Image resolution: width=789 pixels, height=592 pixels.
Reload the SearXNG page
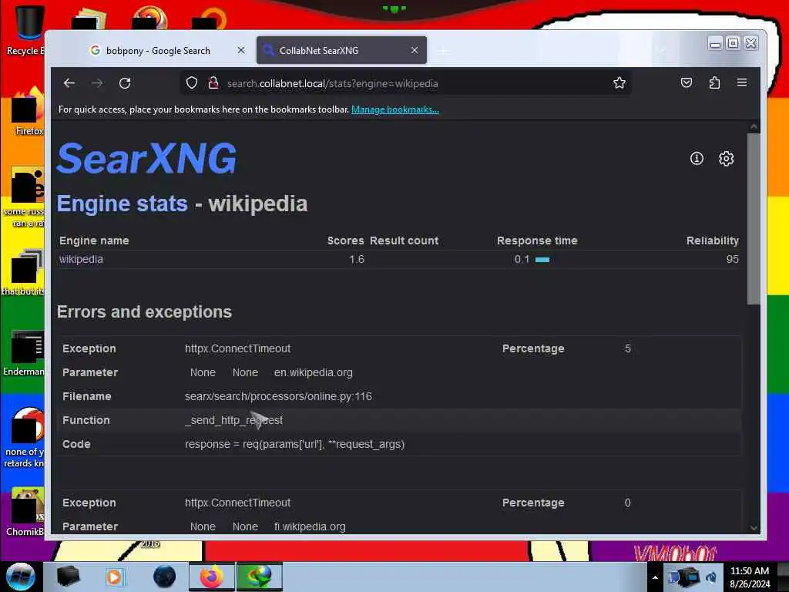(125, 83)
